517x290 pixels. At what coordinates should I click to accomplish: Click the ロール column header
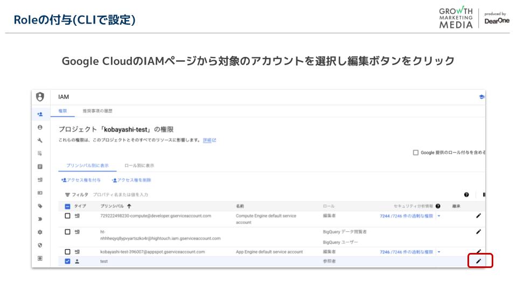point(329,206)
